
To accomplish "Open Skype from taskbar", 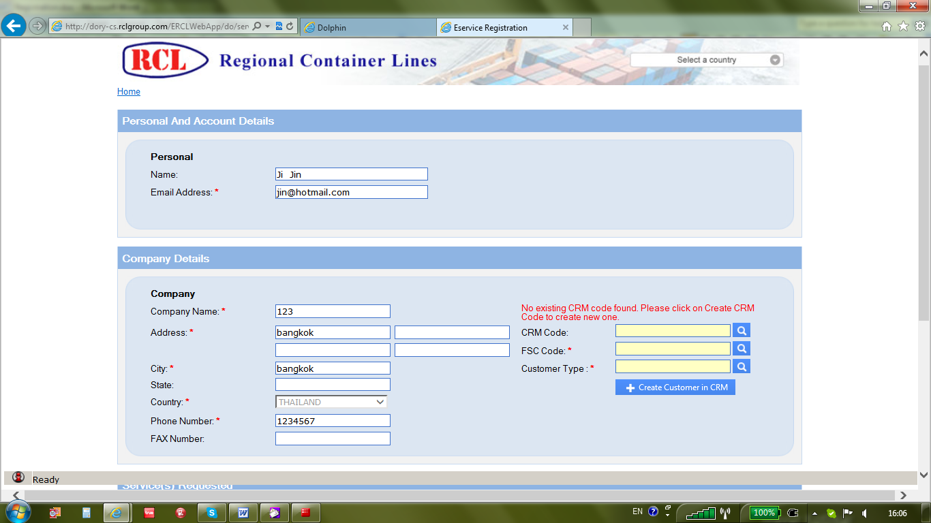I will point(212,512).
